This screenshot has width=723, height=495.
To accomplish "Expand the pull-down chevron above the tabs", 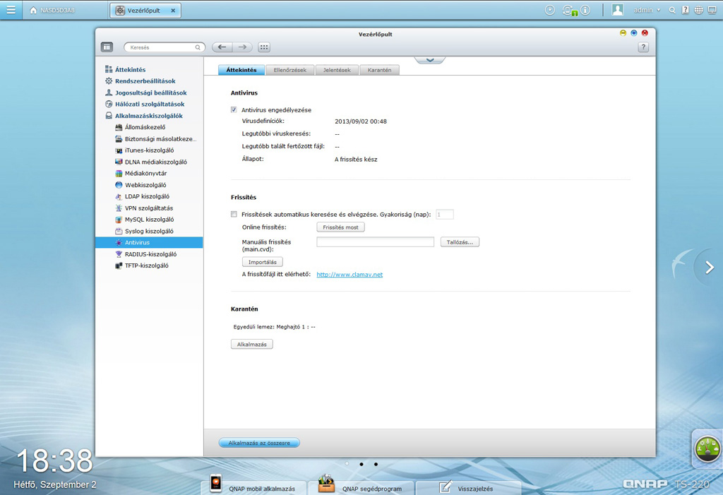I will tap(430, 60).
